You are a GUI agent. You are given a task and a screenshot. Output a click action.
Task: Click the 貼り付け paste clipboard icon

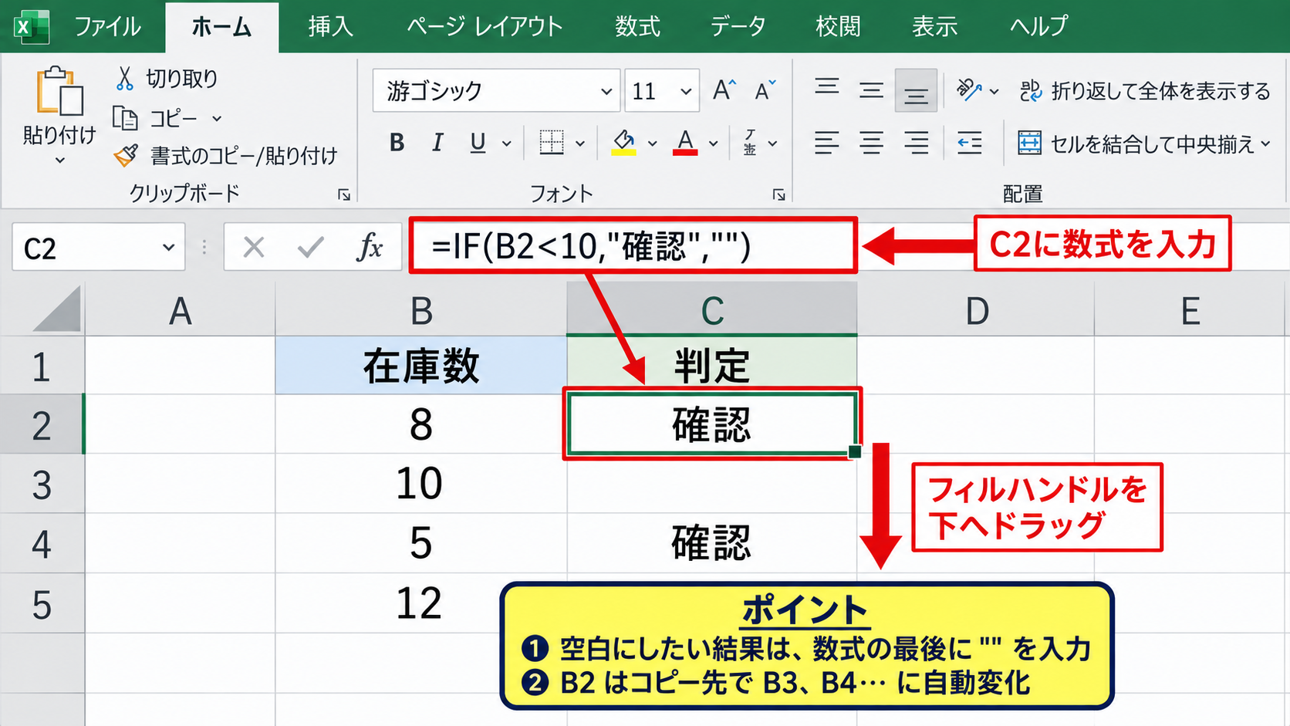(x=59, y=91)
